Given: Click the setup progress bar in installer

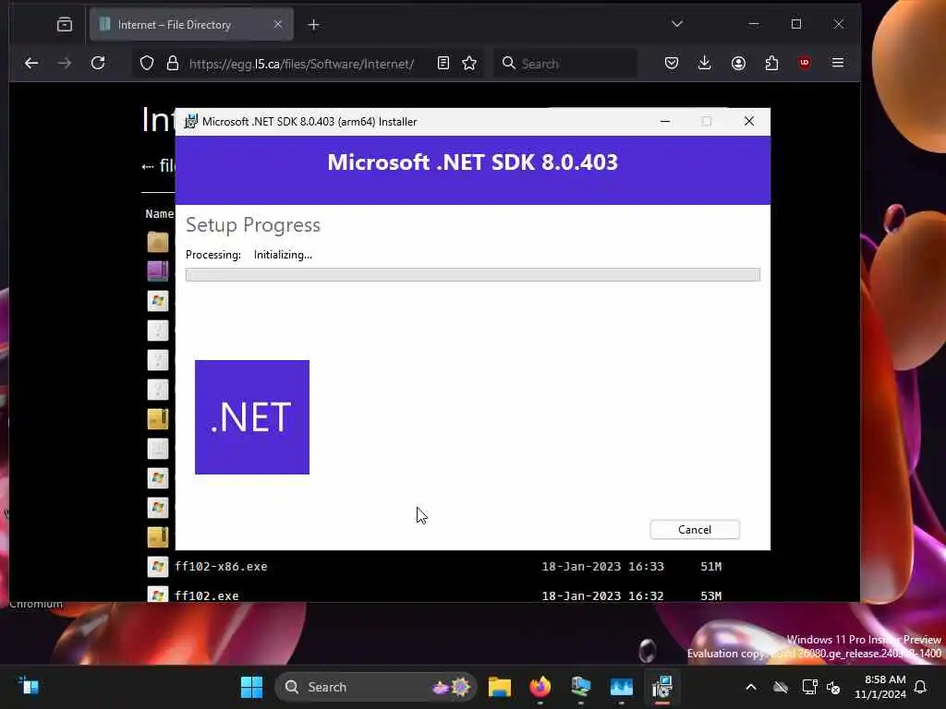Looking at the screenshot, I should point(472,275).
